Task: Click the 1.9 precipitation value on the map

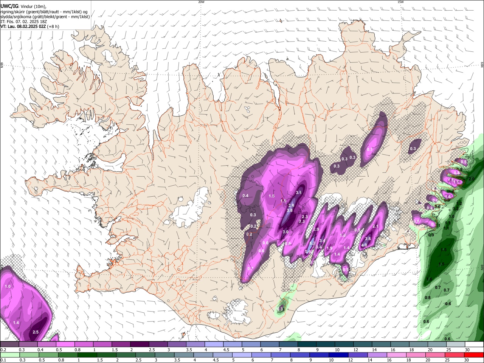Action: [x=329, y=248]
